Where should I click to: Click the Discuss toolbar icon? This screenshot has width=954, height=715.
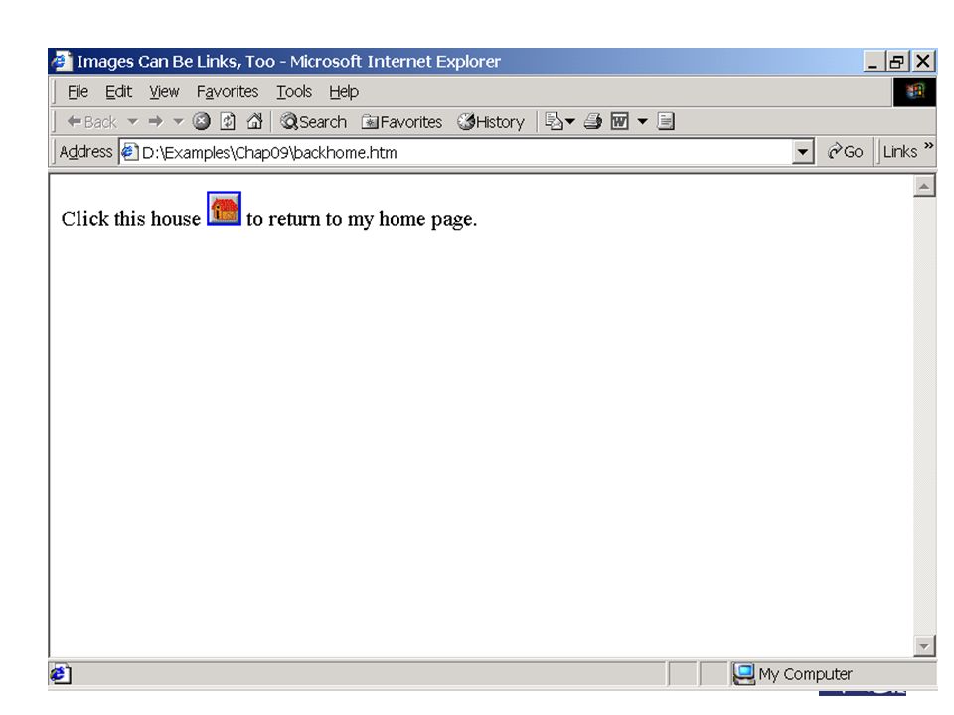coord(666,121)
